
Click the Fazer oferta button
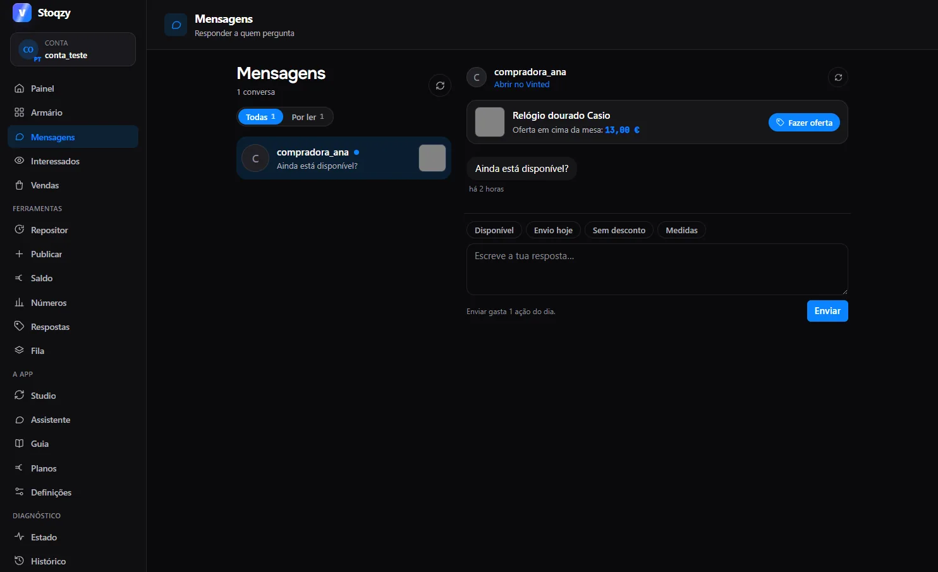(804, 123)
